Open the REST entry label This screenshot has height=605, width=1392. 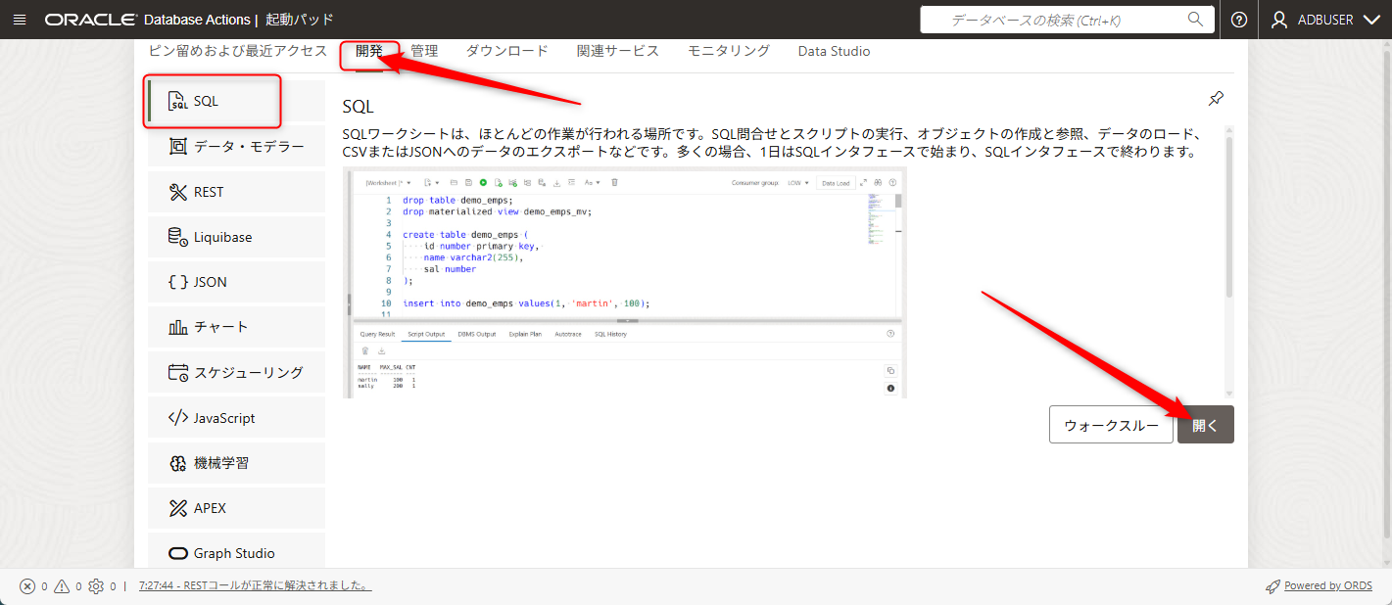209,192
